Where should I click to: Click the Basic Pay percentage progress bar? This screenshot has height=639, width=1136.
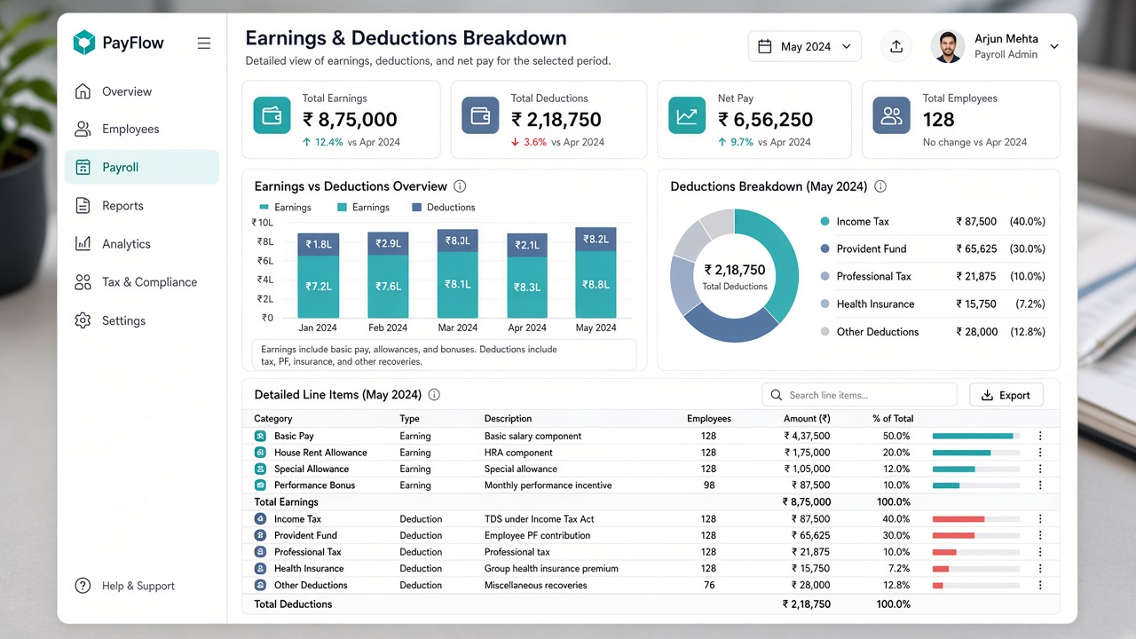(x=976, y=436)
